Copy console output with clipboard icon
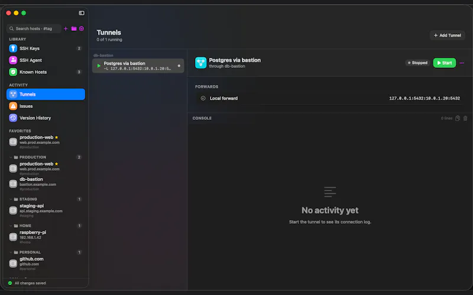 click(x=457, y=118)
